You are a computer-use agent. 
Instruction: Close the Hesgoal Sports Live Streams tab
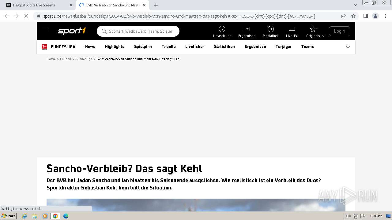coord(71,5)
